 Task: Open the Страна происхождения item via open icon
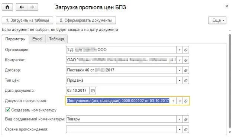[186, 129]
